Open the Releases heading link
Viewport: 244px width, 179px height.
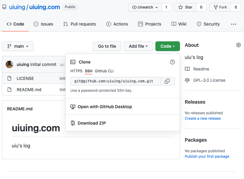(x=195, y=102)
